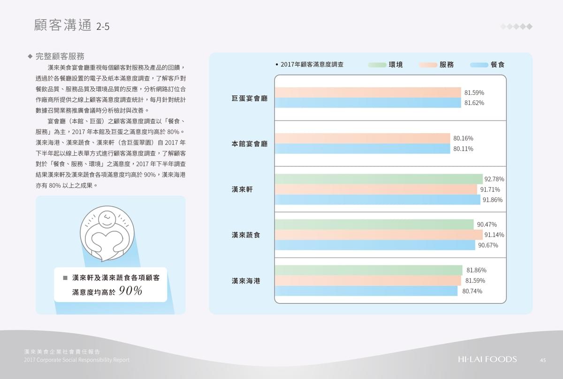Click the 91.71% bar value
This screenshot has height=379, width=563.
click(x=490, y=189)
